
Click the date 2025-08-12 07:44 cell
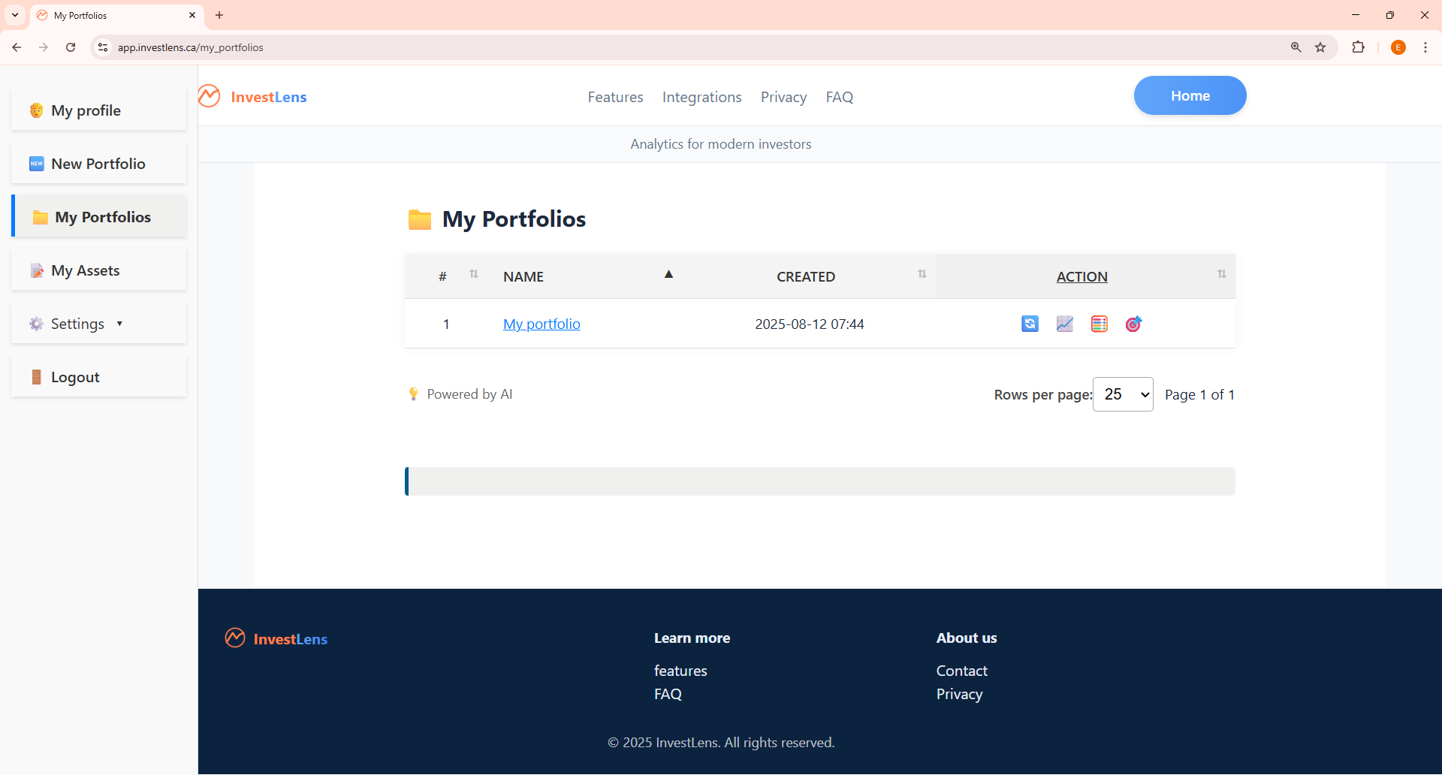tap(810, 324)
